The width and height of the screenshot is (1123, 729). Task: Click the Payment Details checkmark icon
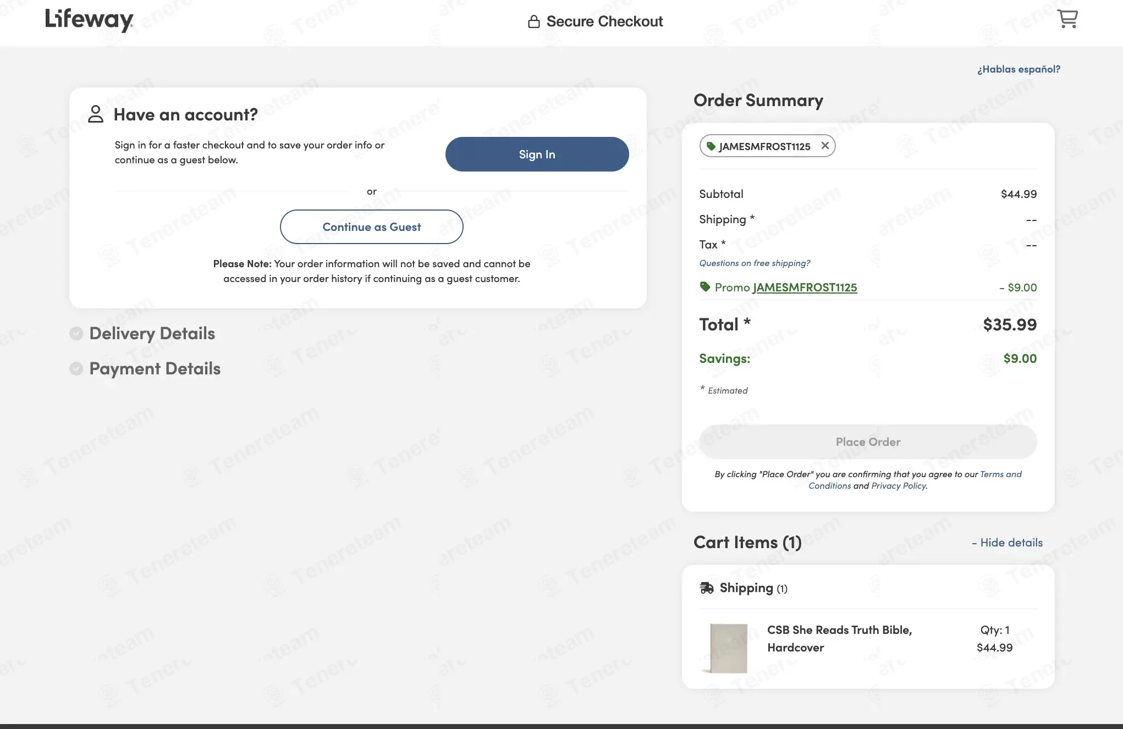click(x=76, y=368)
